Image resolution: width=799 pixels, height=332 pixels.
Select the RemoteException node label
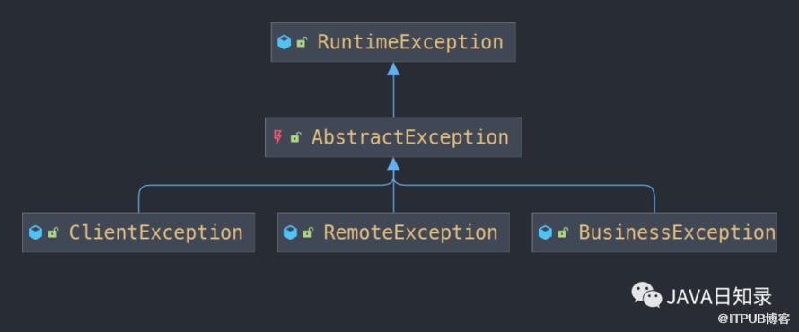click(410, 232)
